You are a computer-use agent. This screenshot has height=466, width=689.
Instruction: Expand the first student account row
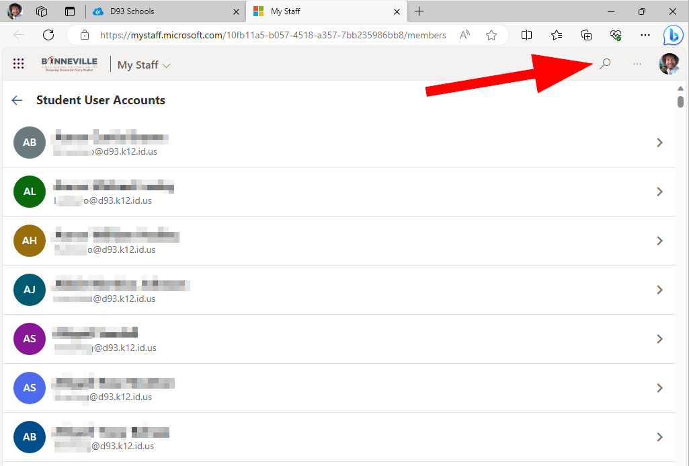(x=659, y=143)
